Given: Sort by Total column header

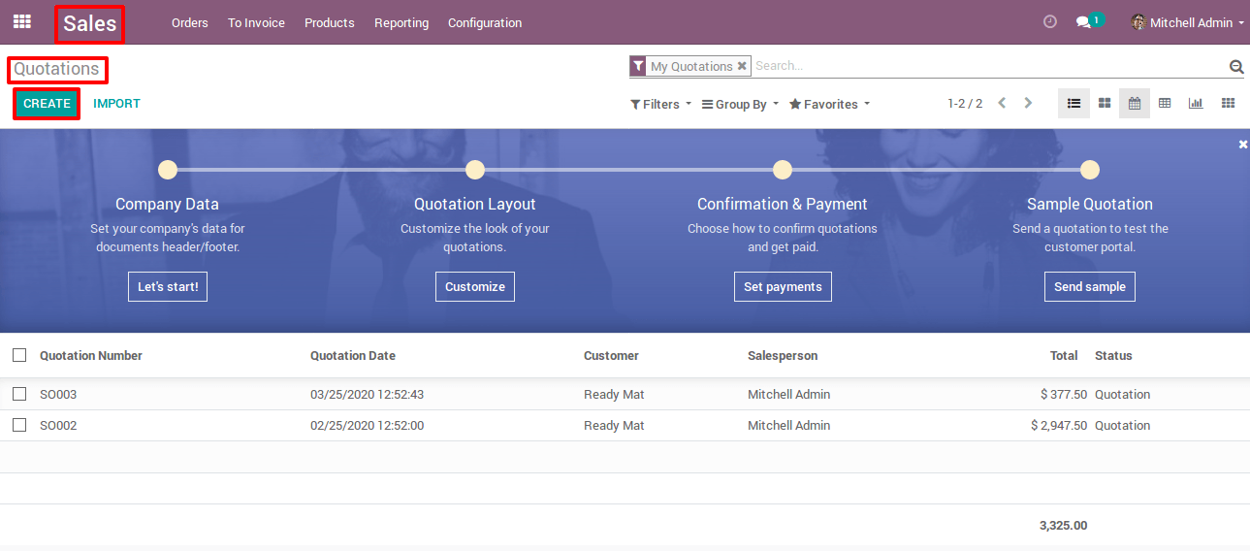Looking at the screenshot, I should click(1064, 355).
